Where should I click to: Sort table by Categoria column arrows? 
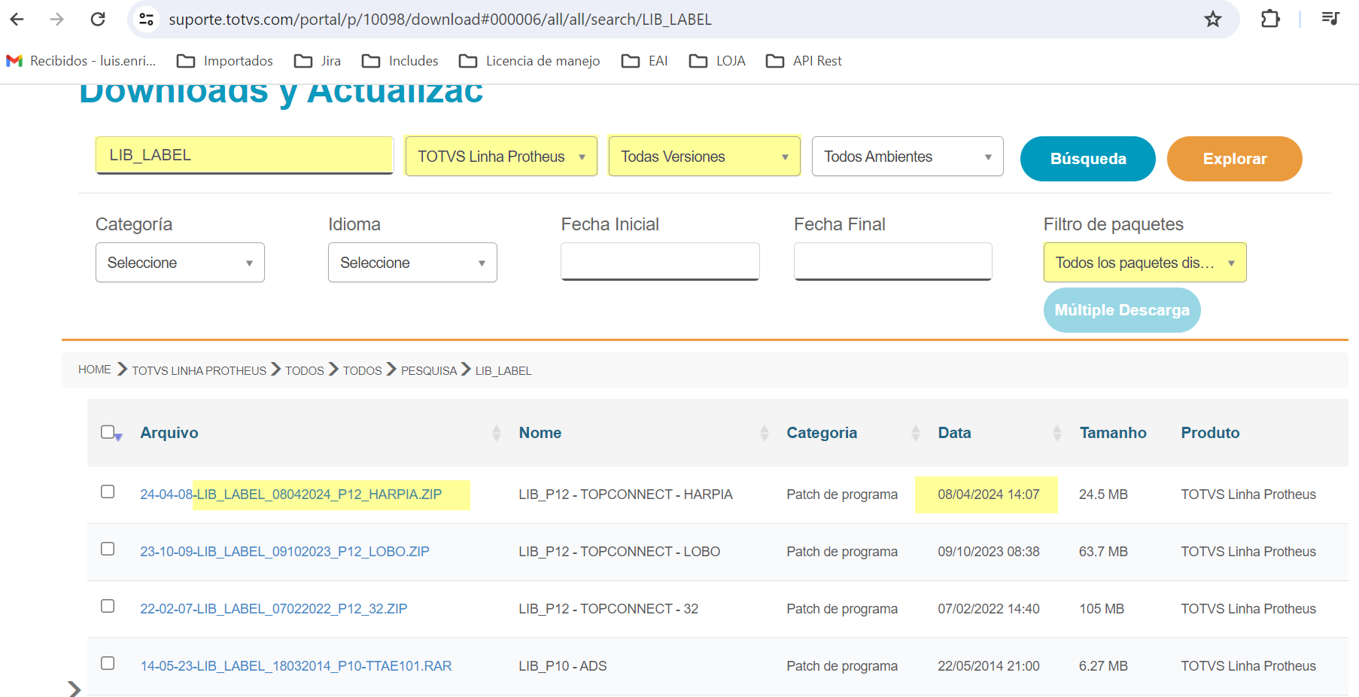(916, 433)
